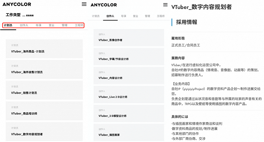The width and height of the screenshot is (264, 142).
Task: Open the VTuber_3D模型设计师 job card
Action: tap(129, 113)
